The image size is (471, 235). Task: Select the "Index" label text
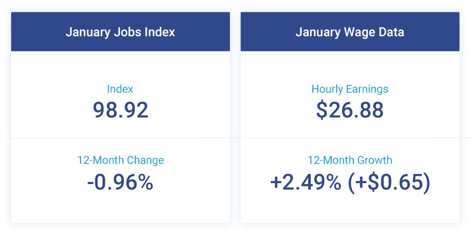[x=120, y=89]
